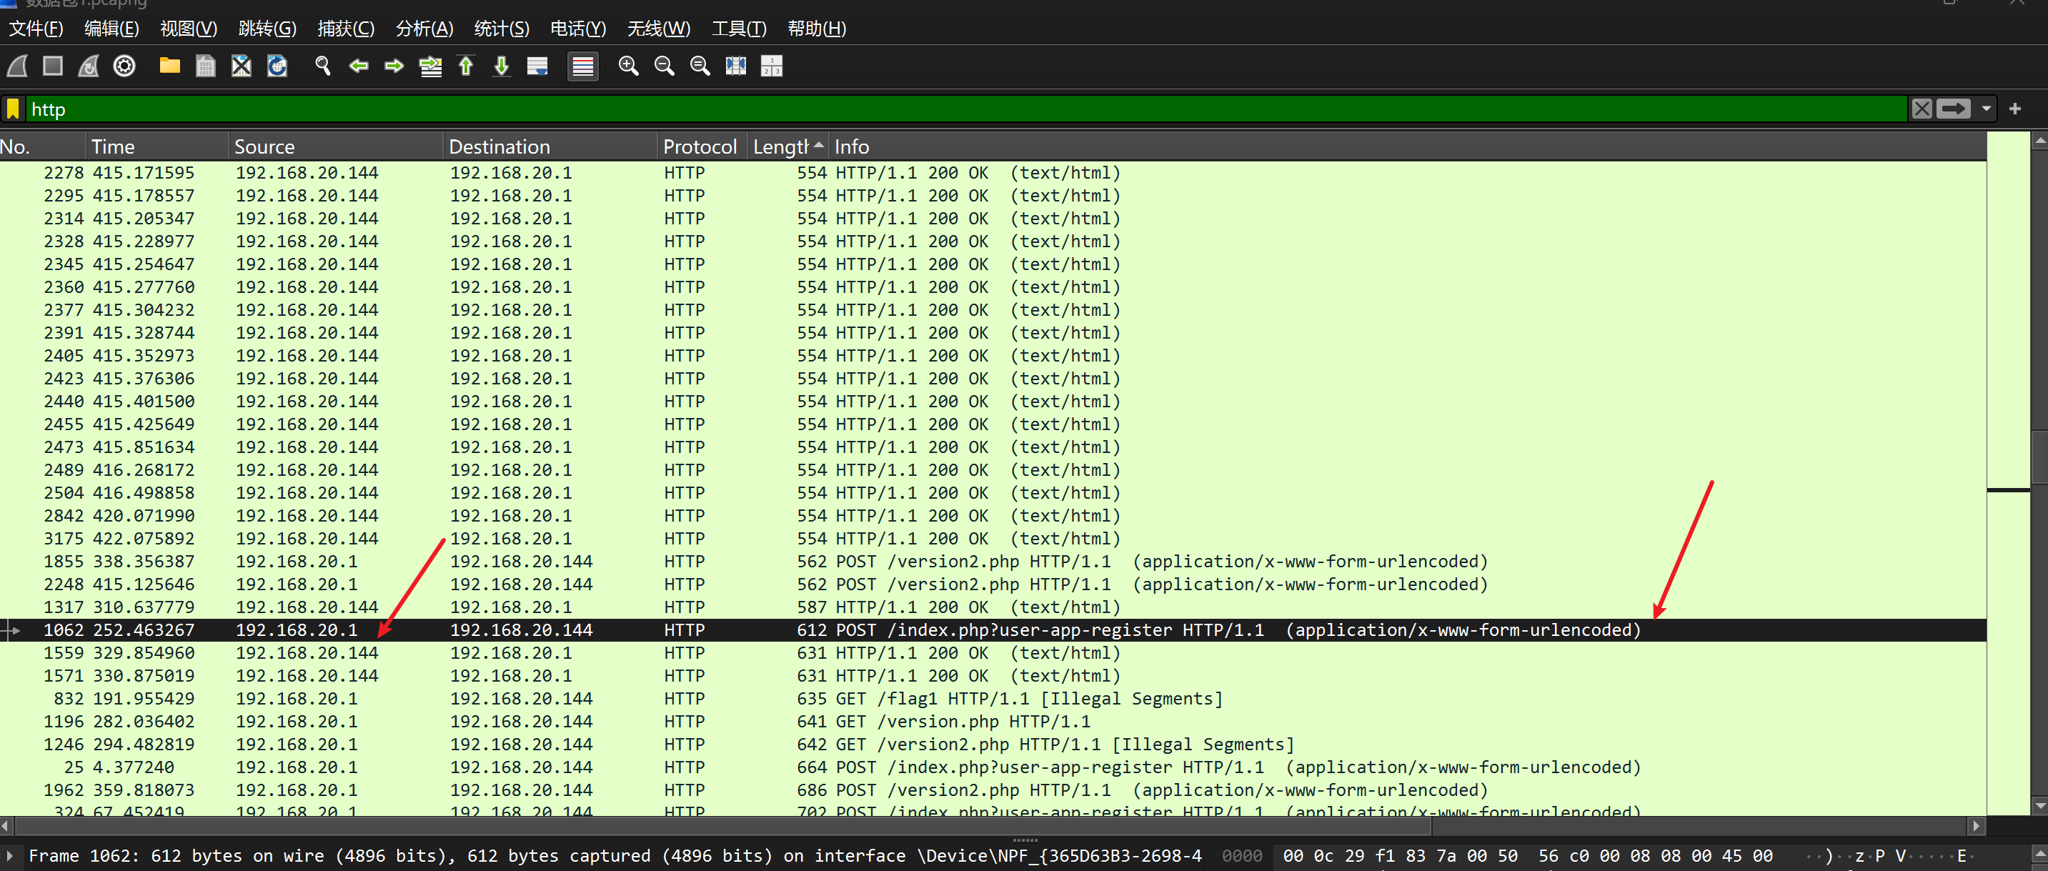The image size is (2048, 871).
Task: Open capture options gear icon
Action: point(124,66)
